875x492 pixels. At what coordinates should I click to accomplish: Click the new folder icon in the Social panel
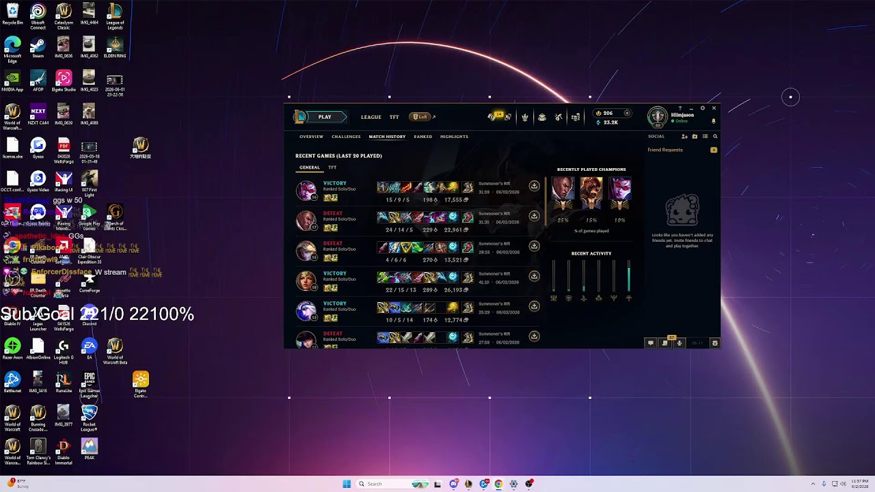[695, 137]
